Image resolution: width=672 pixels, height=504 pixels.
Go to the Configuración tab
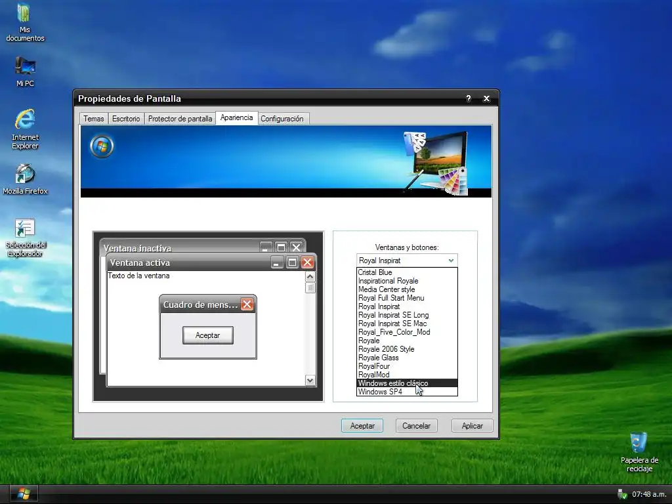[282, 119]
